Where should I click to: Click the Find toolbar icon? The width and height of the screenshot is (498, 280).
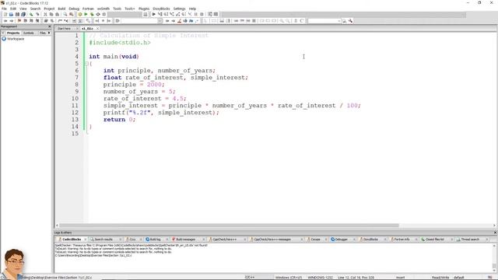tap(65, 14)
